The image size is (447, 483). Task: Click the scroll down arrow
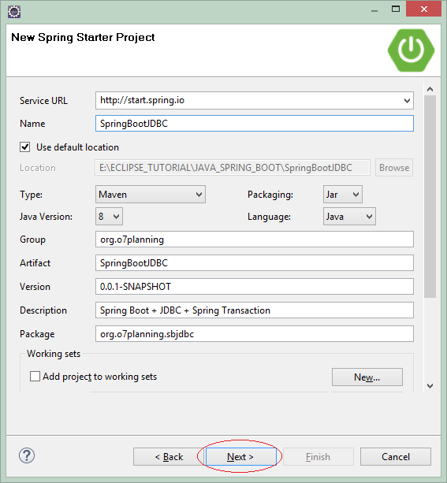click(x=430, y=385)
